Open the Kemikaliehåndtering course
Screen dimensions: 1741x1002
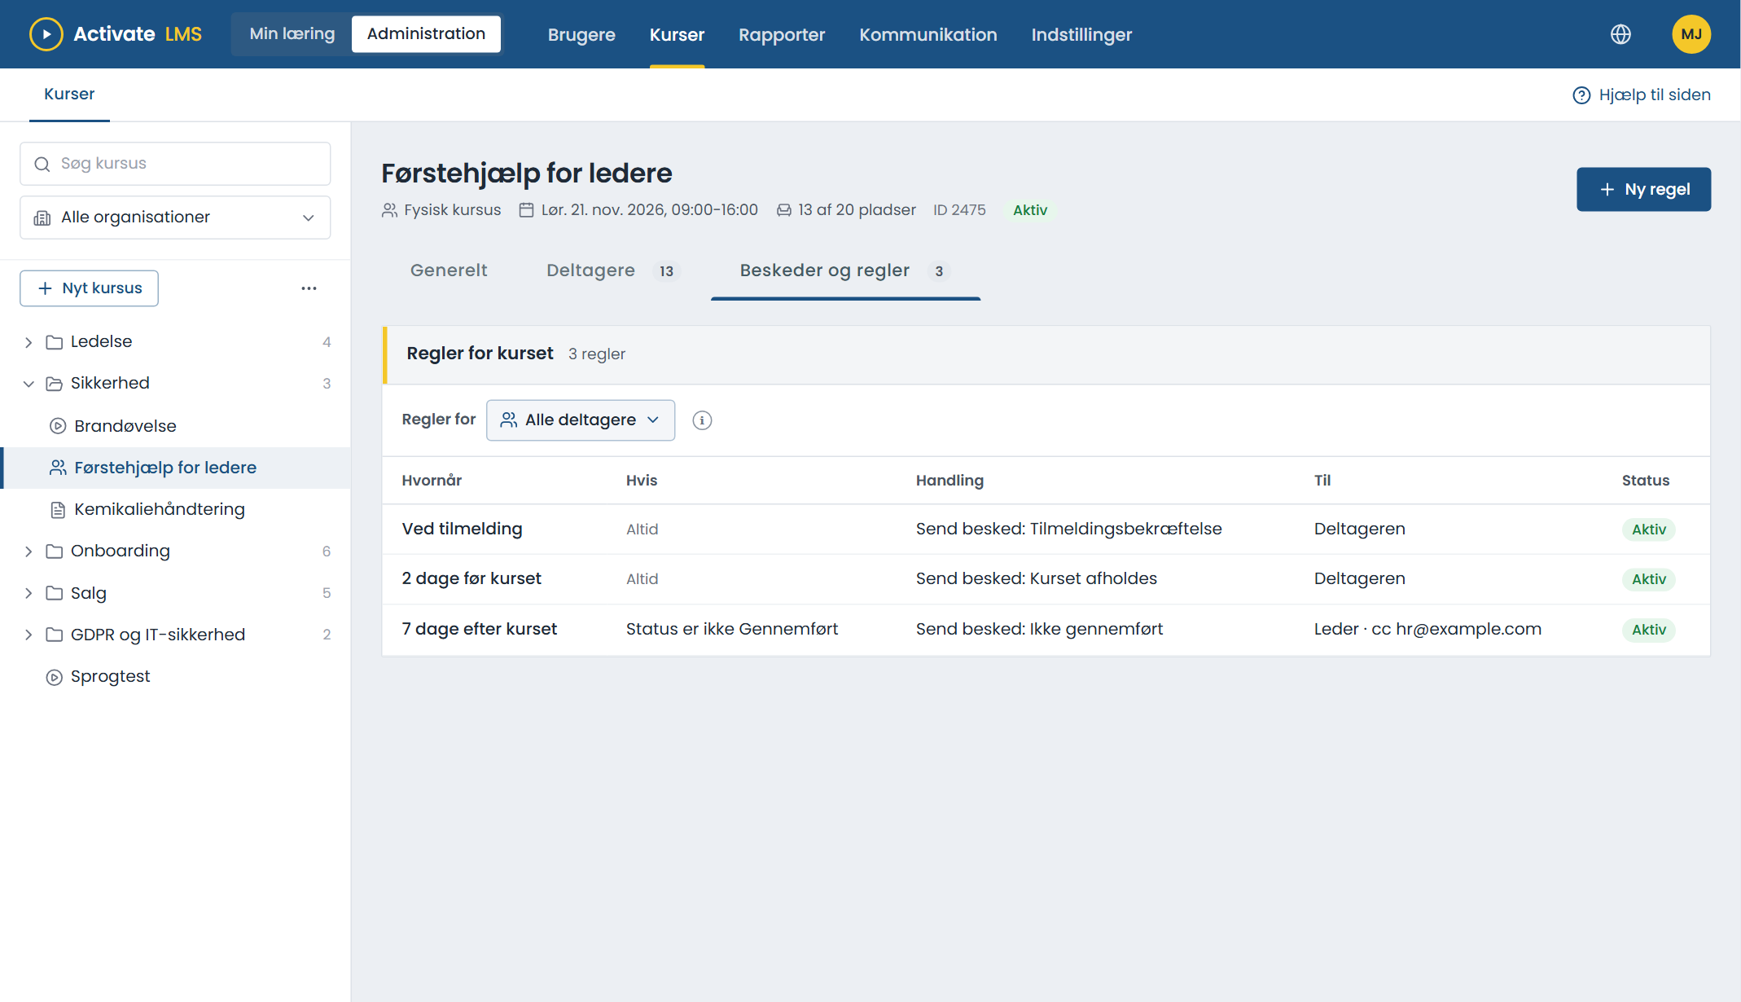175,510
